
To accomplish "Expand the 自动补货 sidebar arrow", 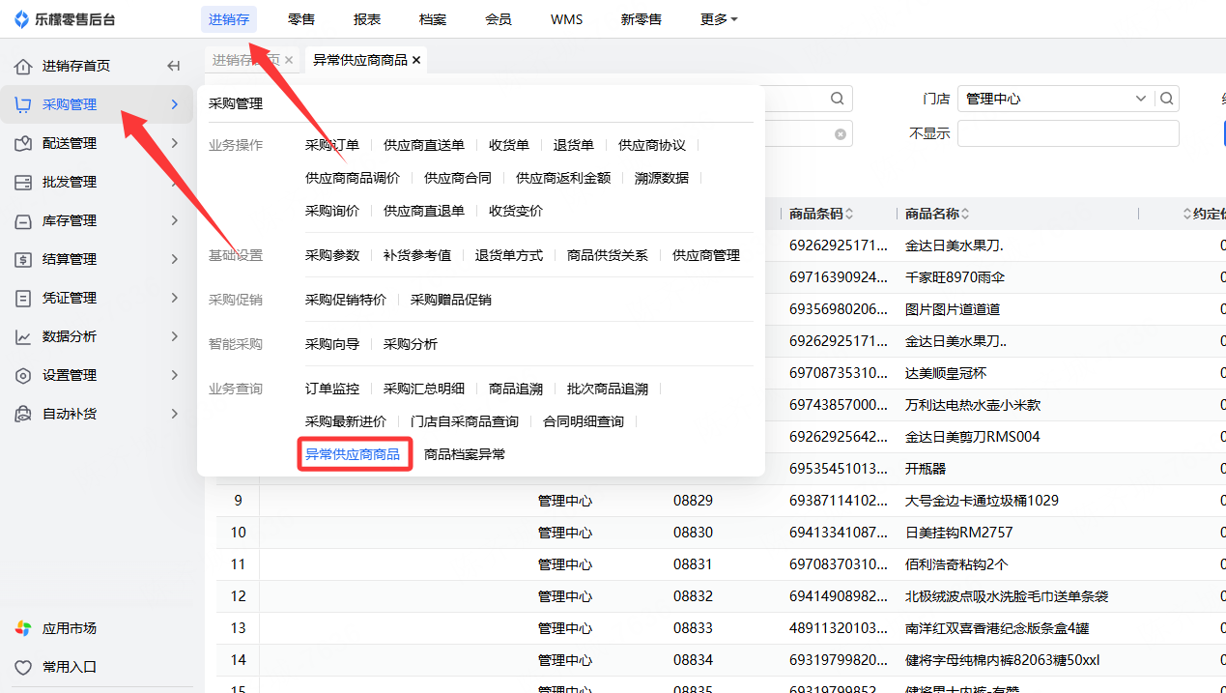I will pos(175,414).
